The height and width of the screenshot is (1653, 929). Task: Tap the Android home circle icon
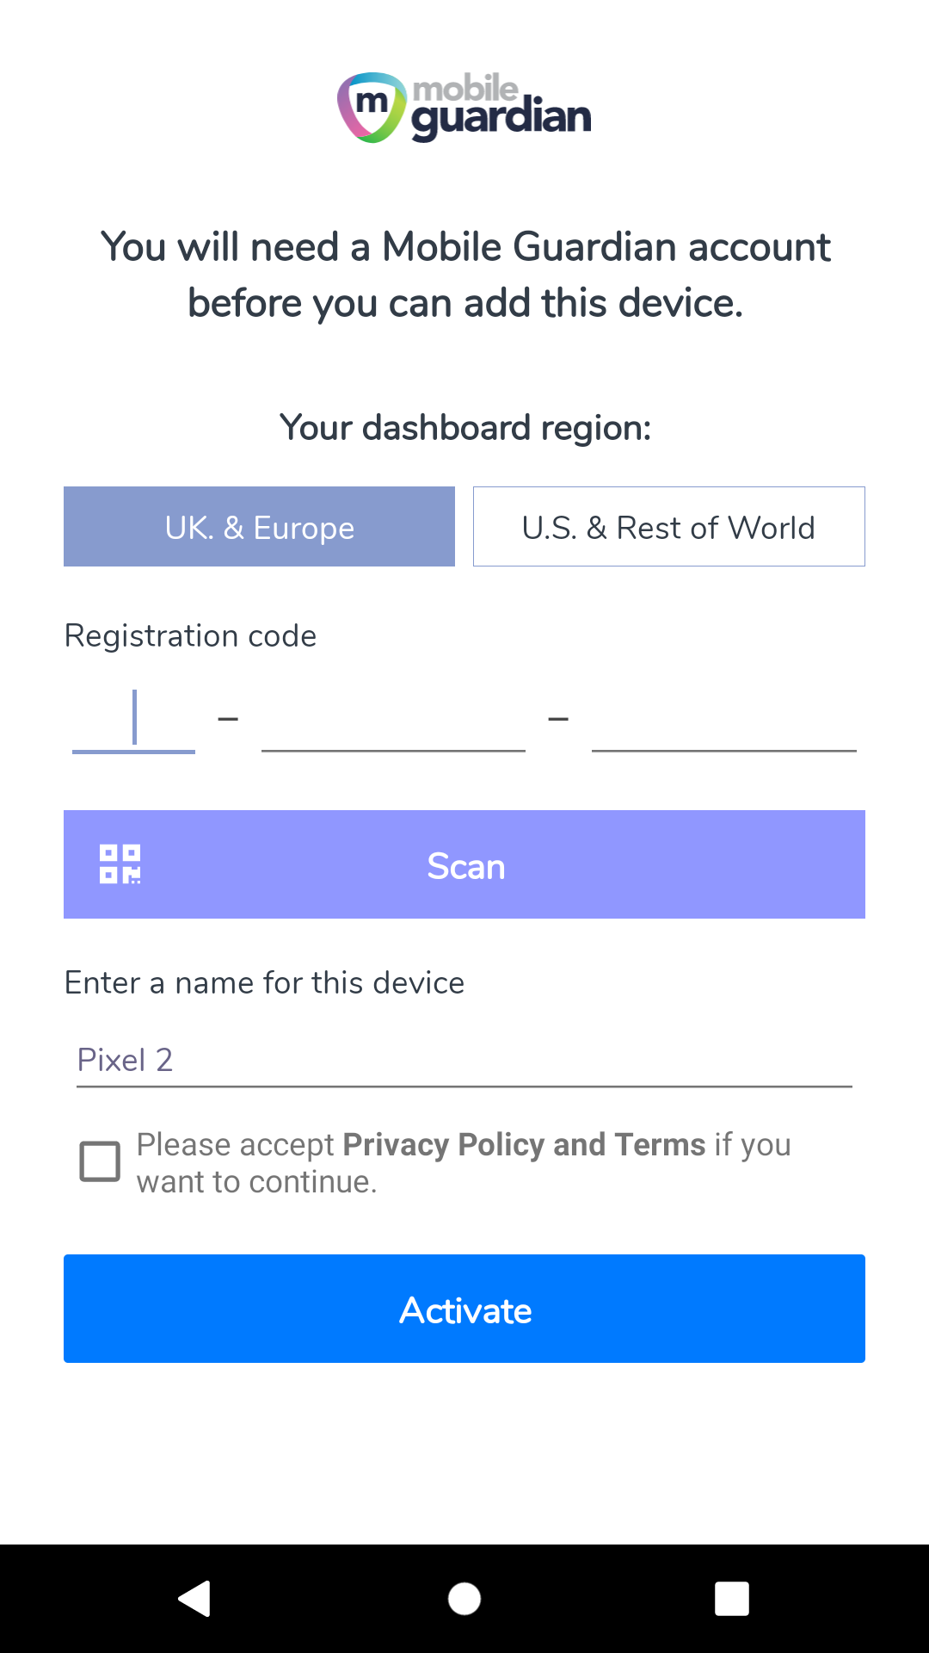pyautogui.click(x=464, y=1599)
